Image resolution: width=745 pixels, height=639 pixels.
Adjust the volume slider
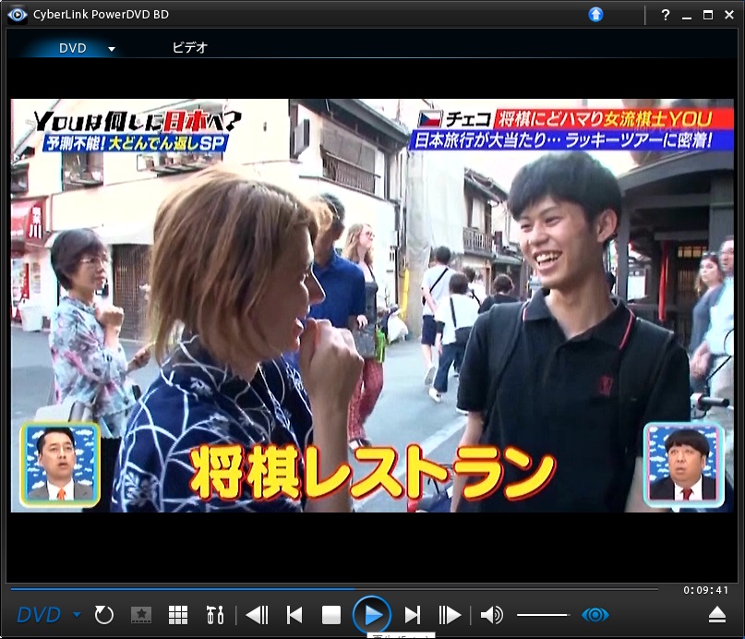[543, 615]
